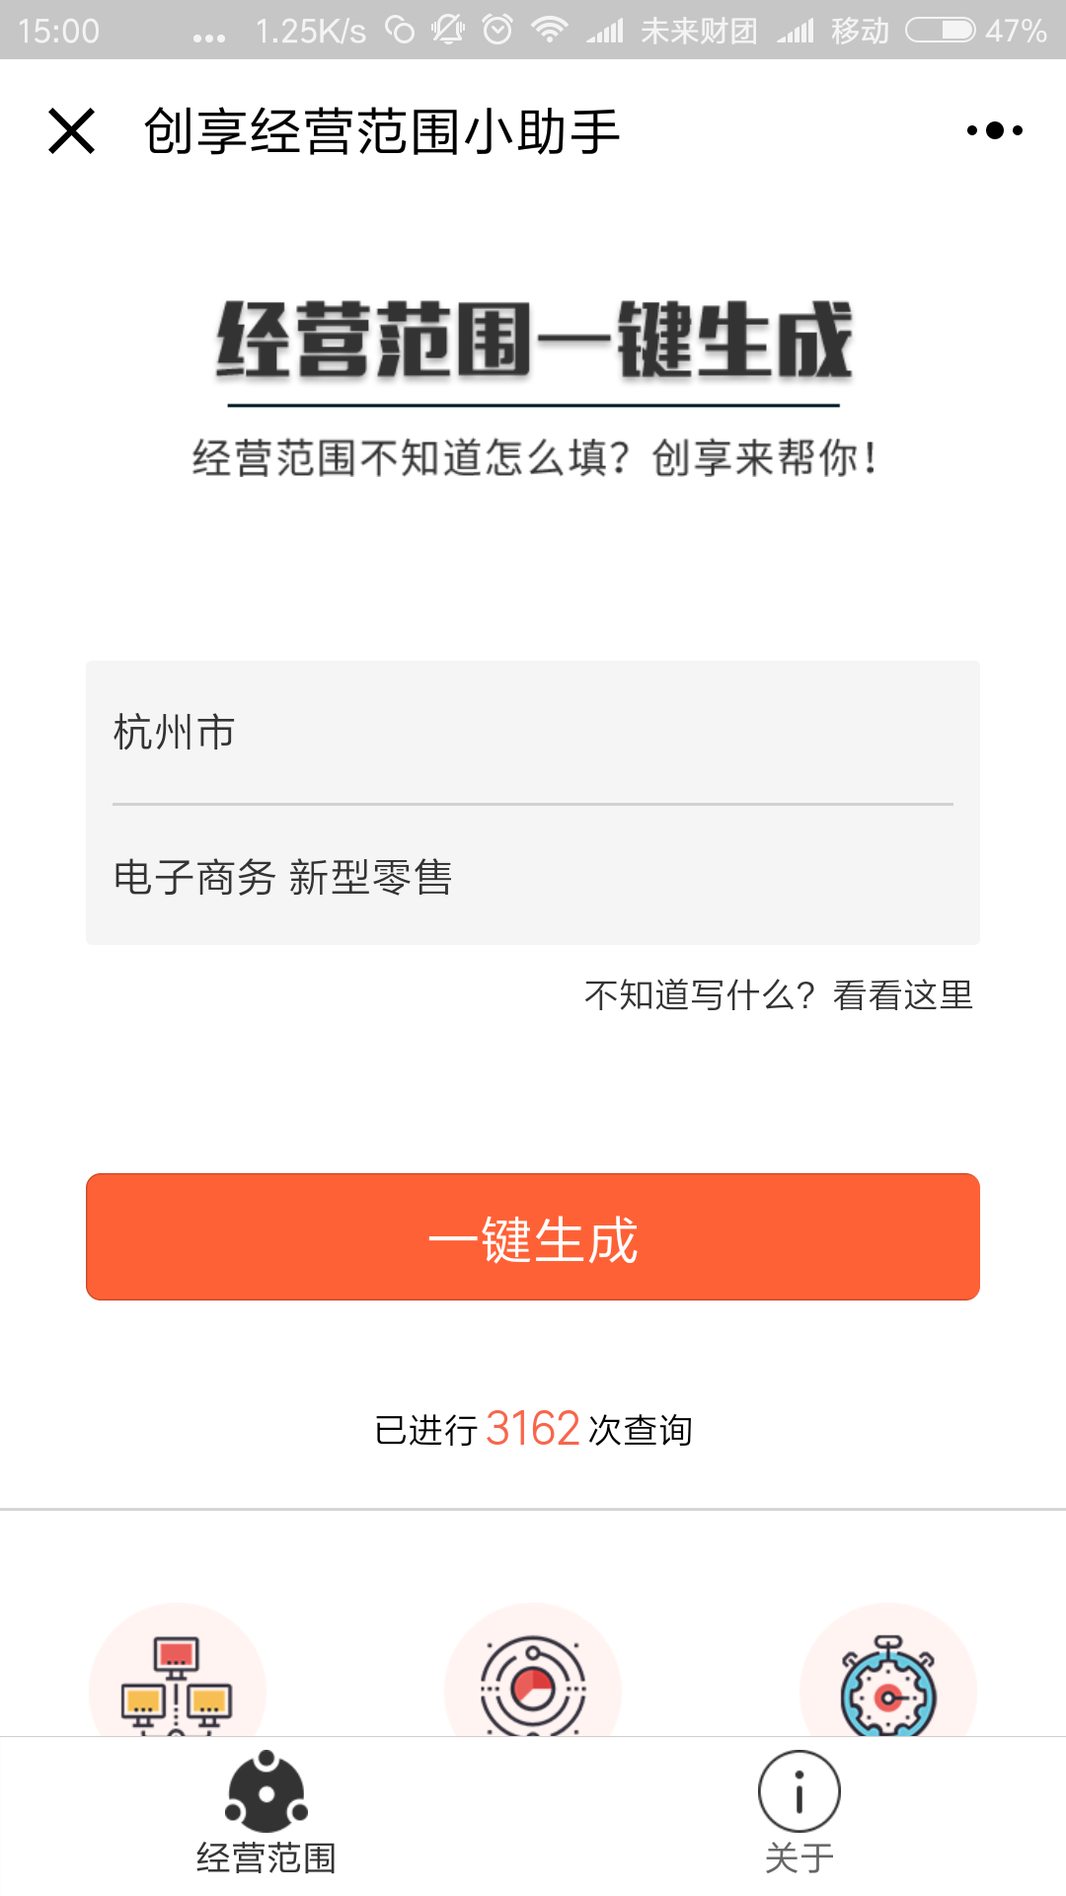Tap the networked computers icon
This screenshot has width=1066, height=1896.
click(x=177, y=1685)
